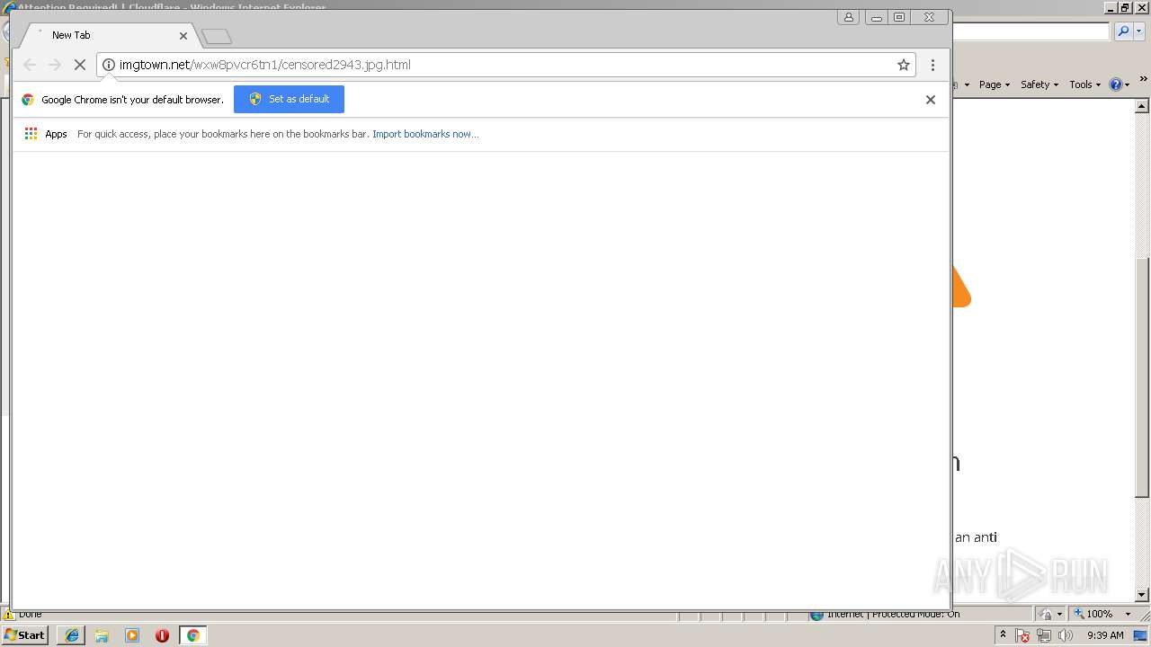Select the New Tab tab
Viewport: 1151px width, 647px height.
(x=108, y=35)
